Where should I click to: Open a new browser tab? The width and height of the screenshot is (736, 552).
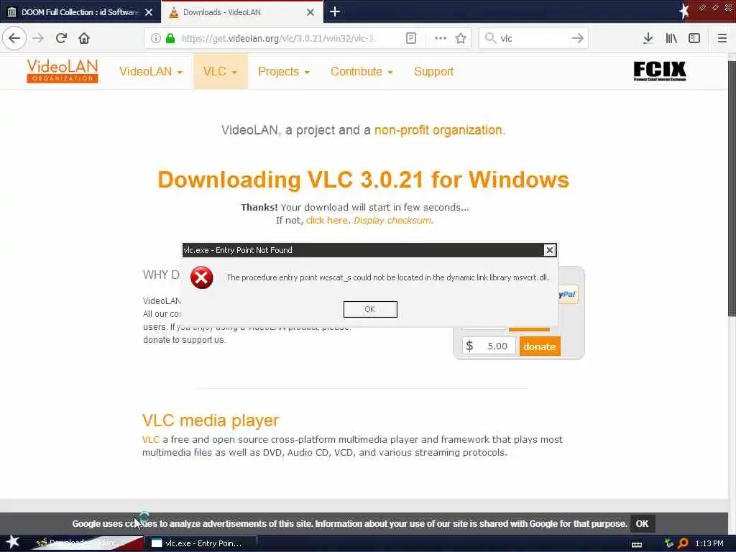pos(335,11)
